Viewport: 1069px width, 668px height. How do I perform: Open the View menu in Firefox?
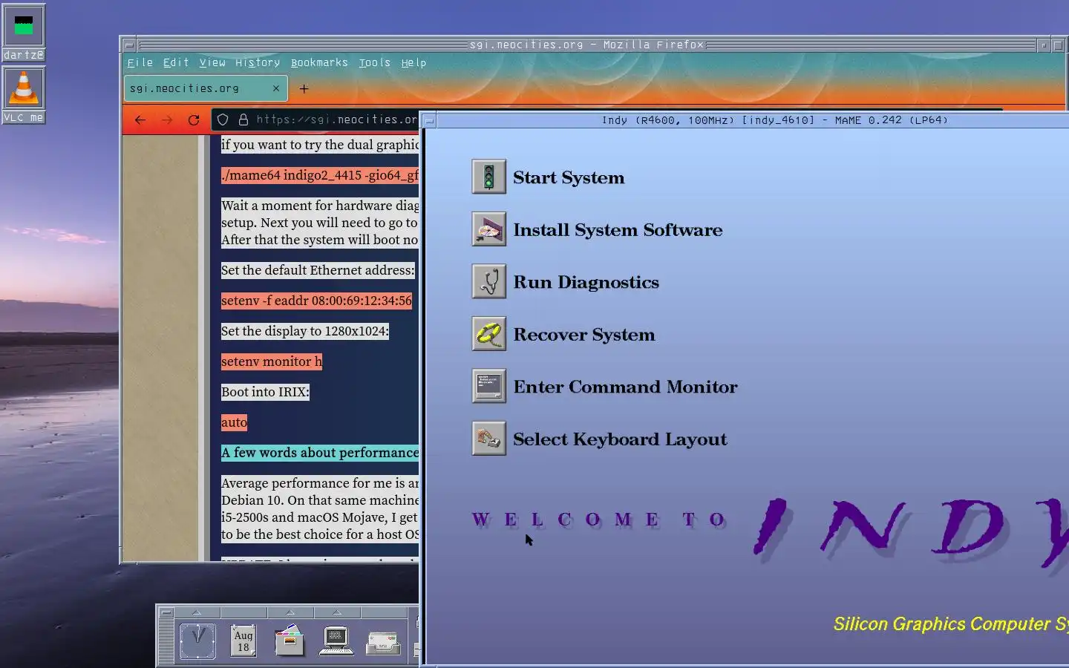[212, 63]
